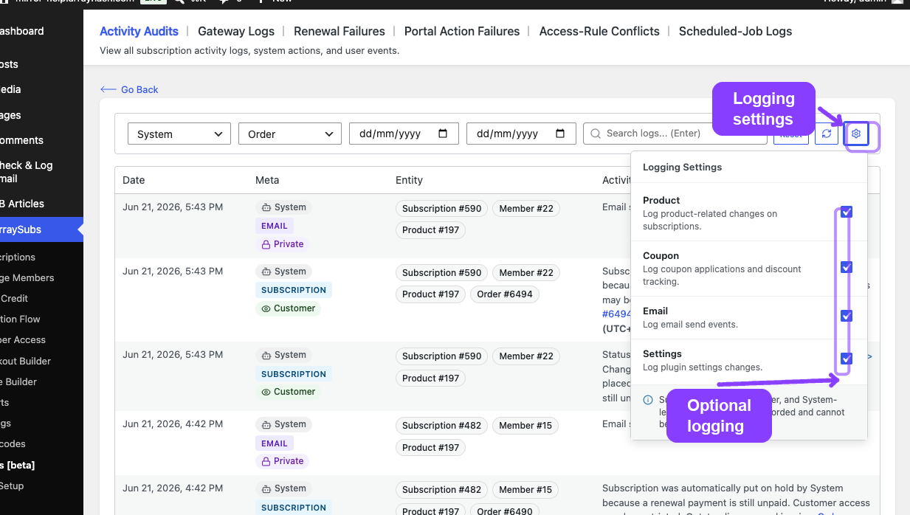Click the Meta column header
This screenshot has height=515, width=910.
click(x=267, y=180)
